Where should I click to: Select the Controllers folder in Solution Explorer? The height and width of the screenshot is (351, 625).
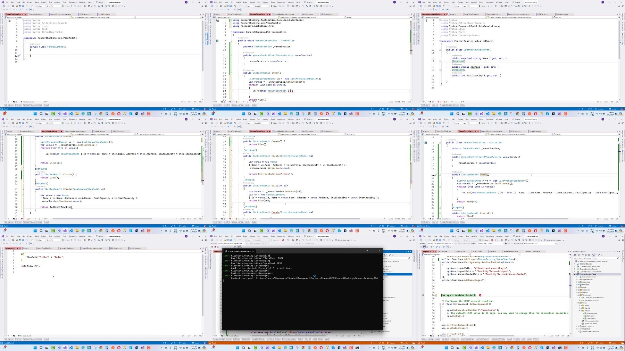coord(586,290)
